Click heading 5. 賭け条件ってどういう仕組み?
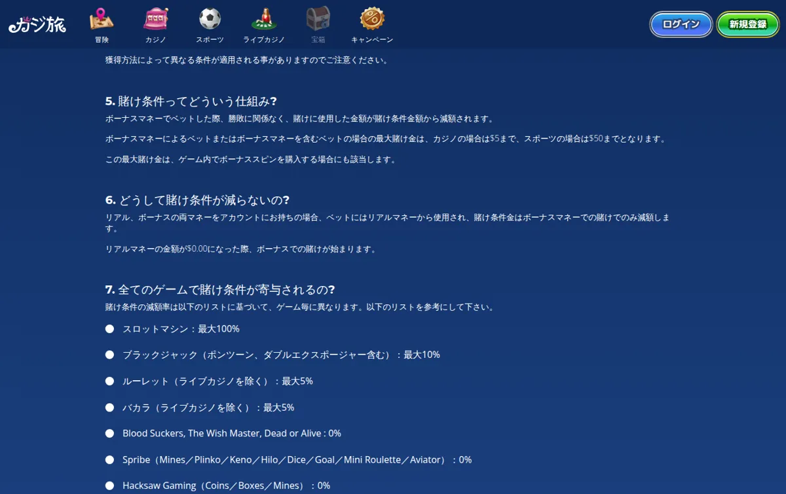Image resolution: width=786 pixels, height=494 pixels. tap(191, 101)
